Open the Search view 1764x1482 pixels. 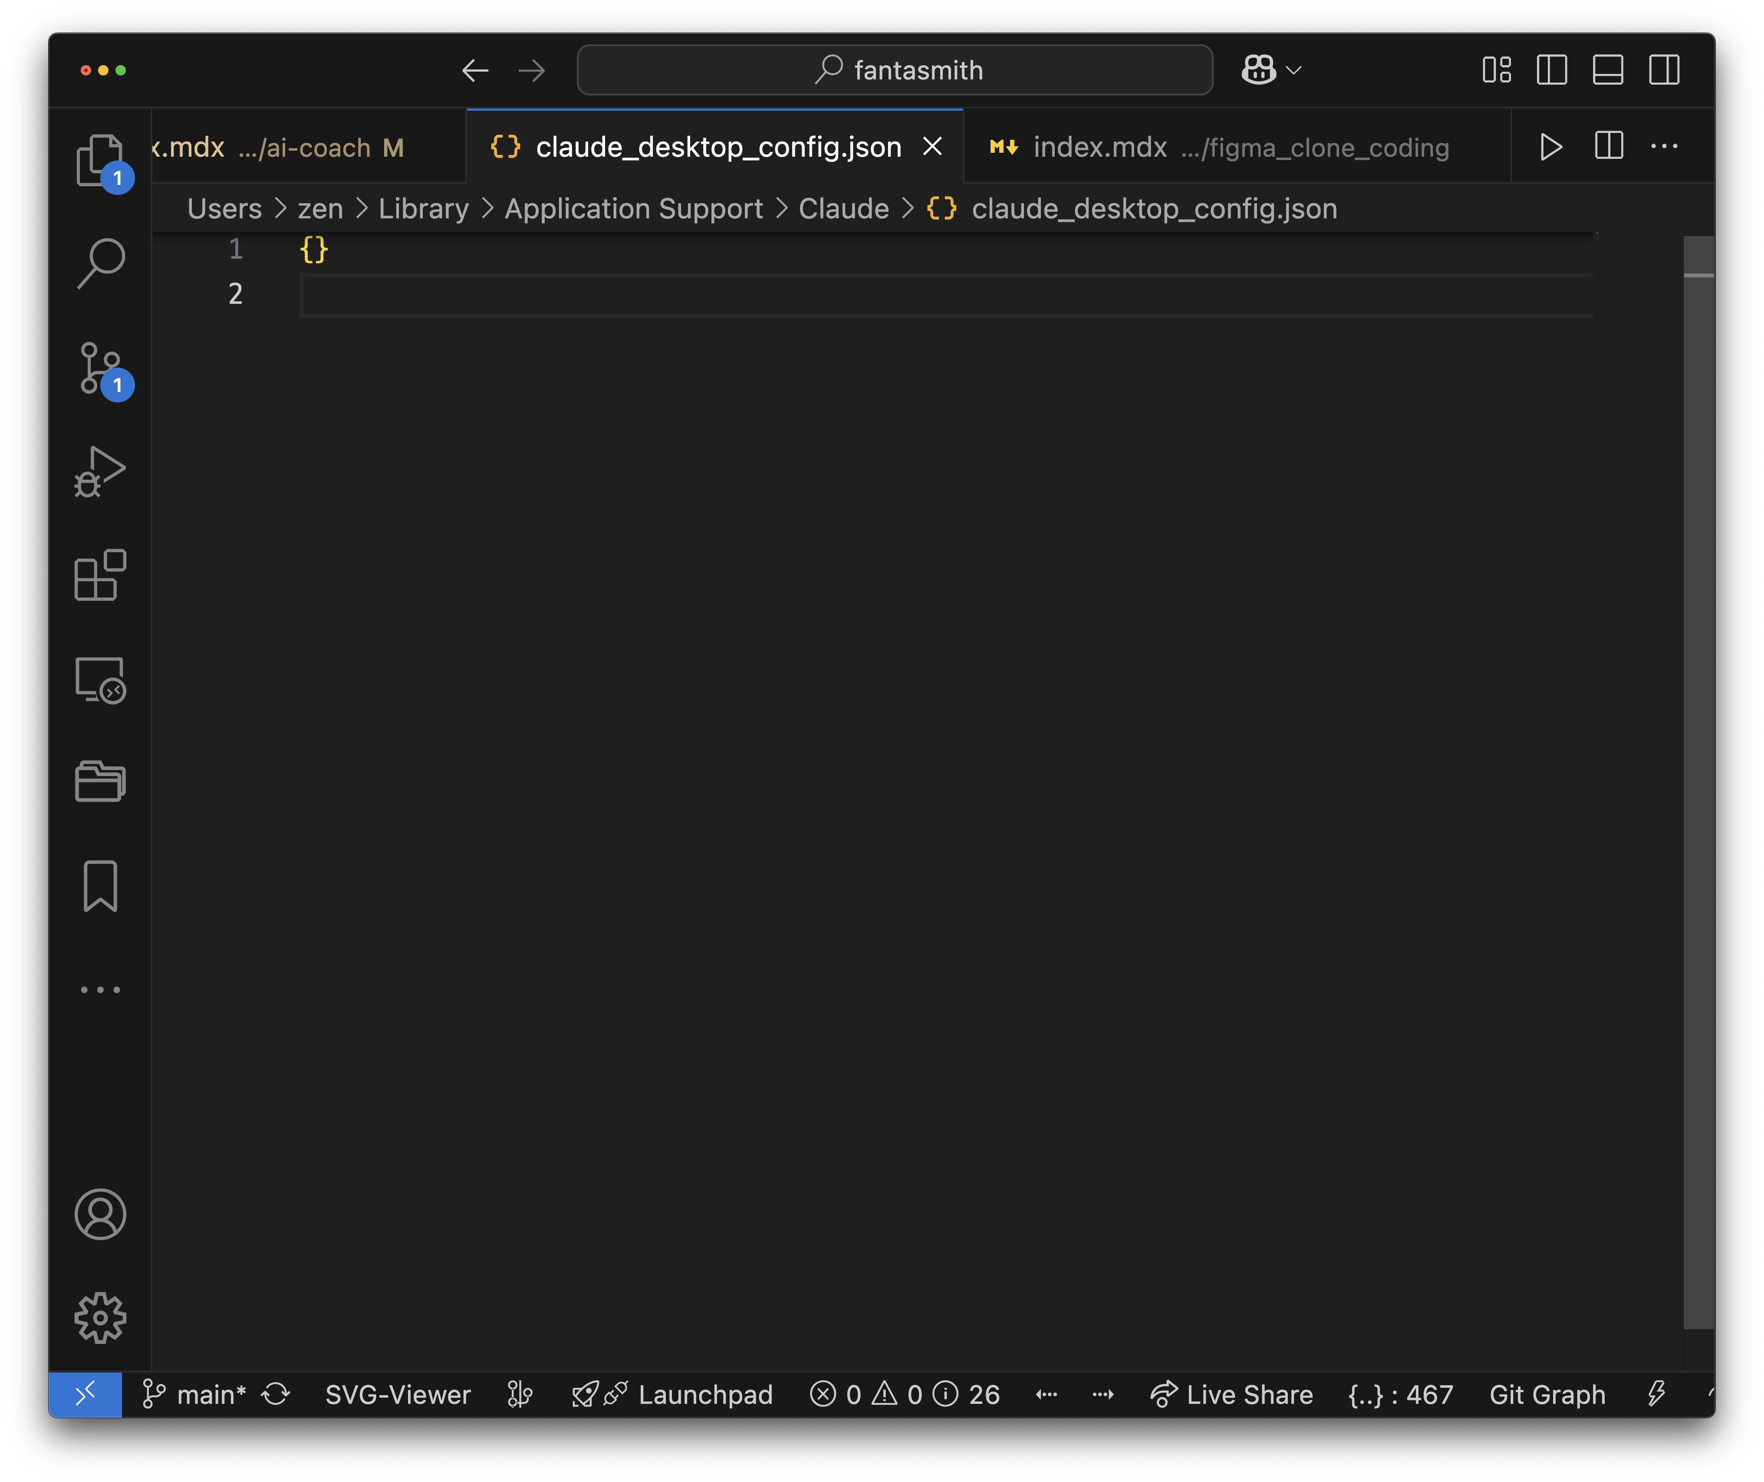pyautogui.click(x=100, y=263)
